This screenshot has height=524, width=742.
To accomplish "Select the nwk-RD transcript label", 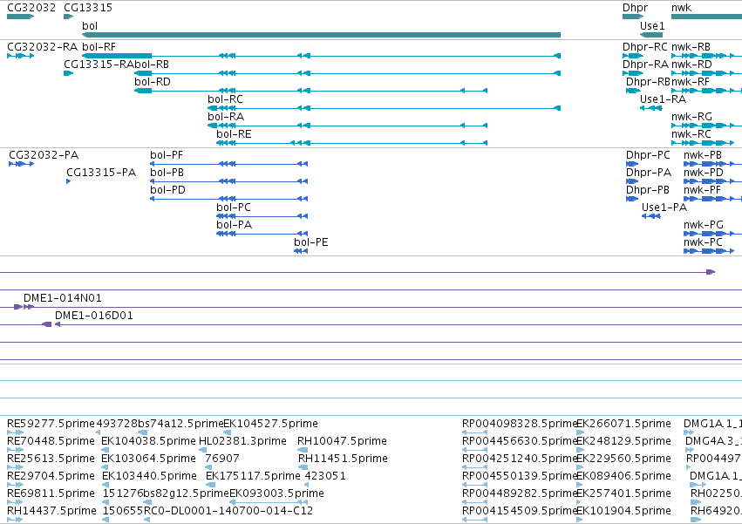I will coord(691,64).
